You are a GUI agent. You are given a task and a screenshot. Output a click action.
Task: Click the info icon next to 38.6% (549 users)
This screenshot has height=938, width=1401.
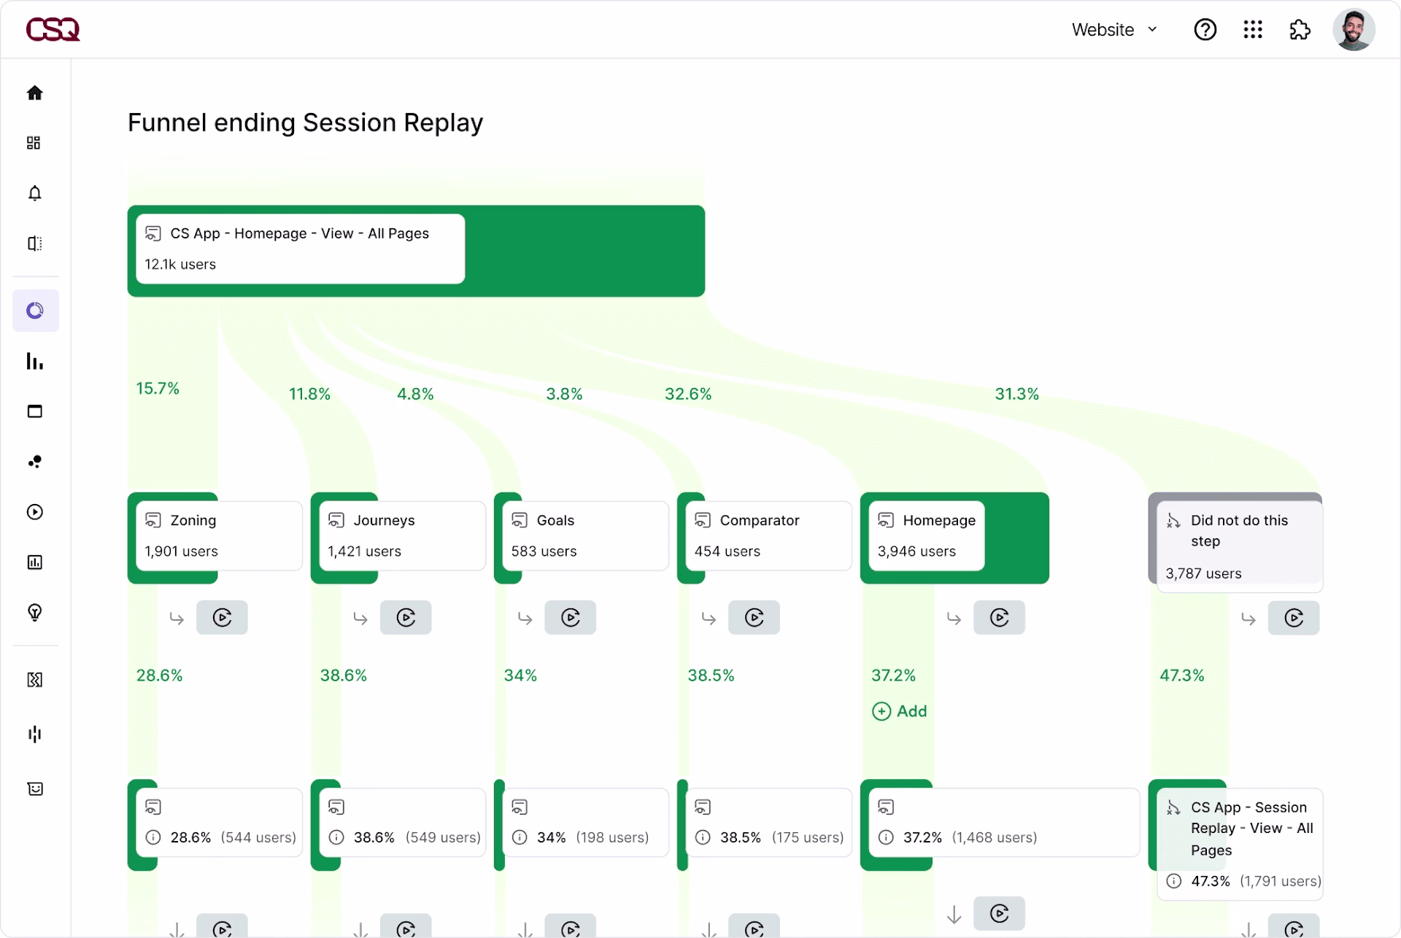coord(336,837)
